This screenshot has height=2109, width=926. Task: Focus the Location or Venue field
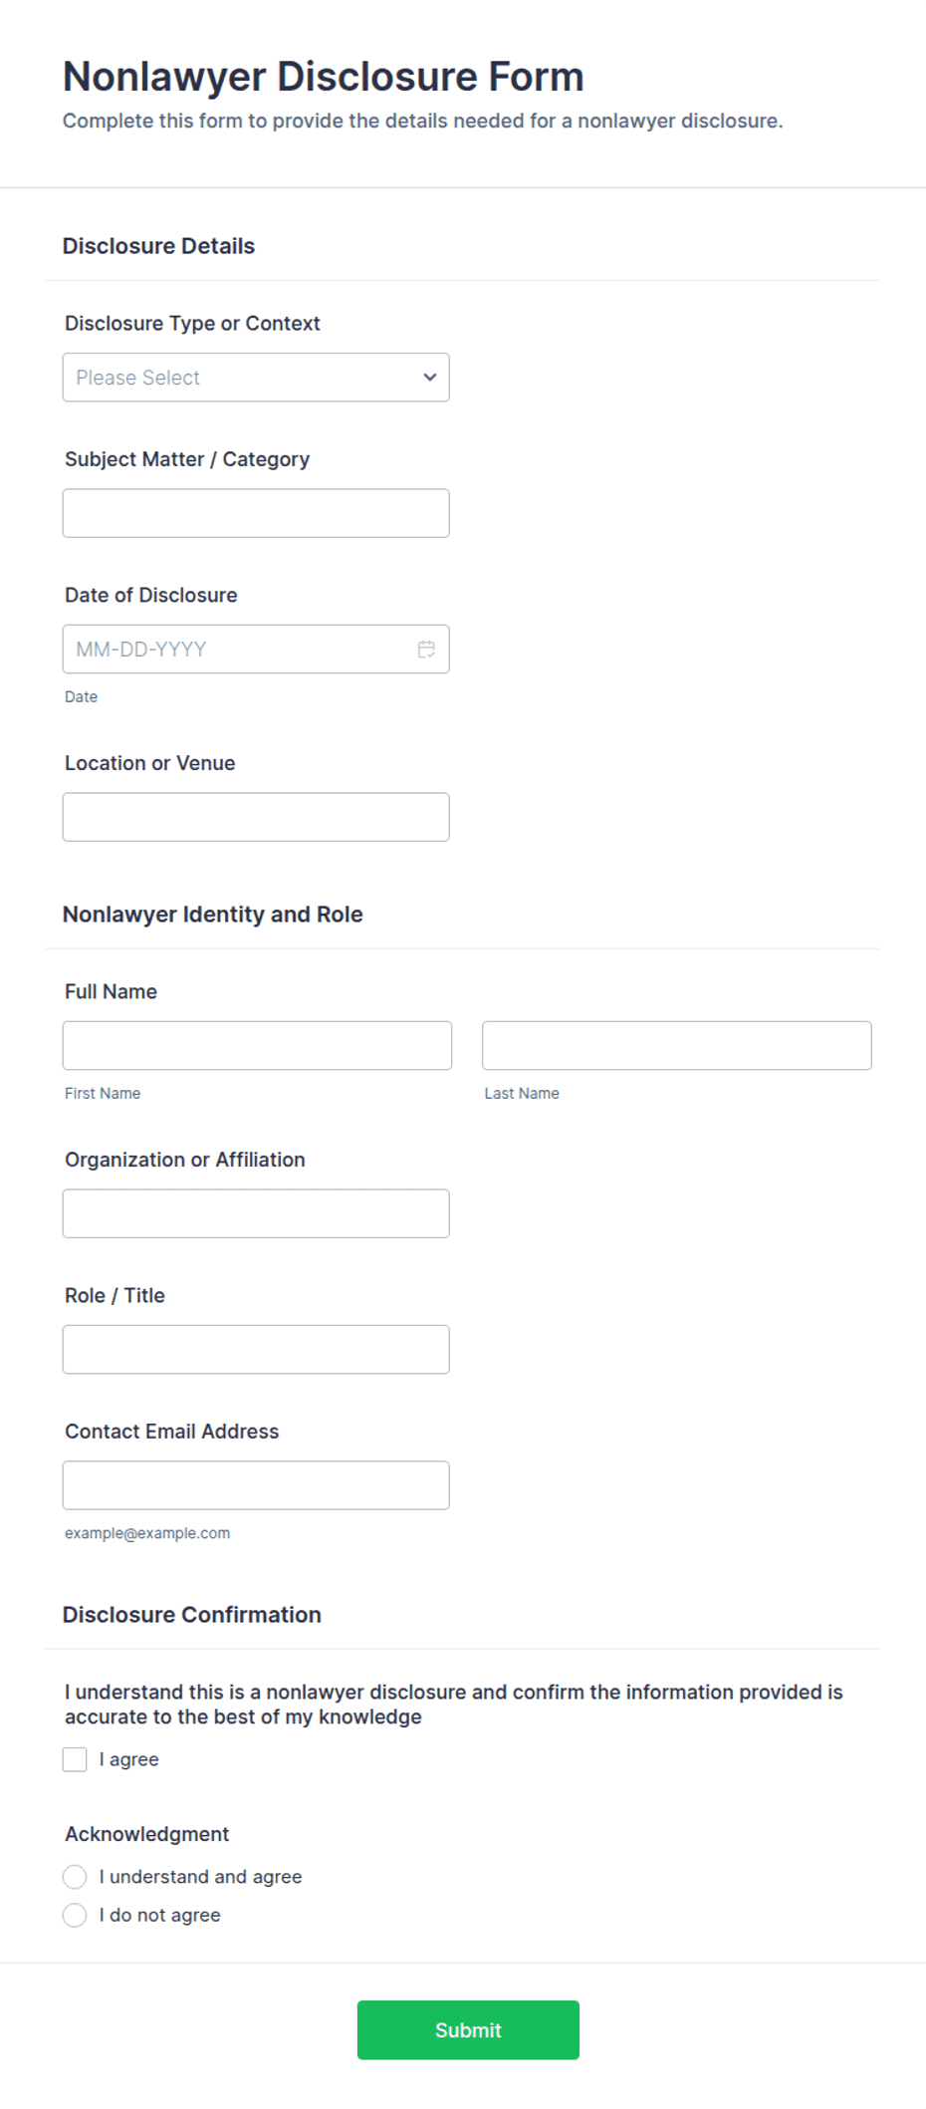pos(256,817)
